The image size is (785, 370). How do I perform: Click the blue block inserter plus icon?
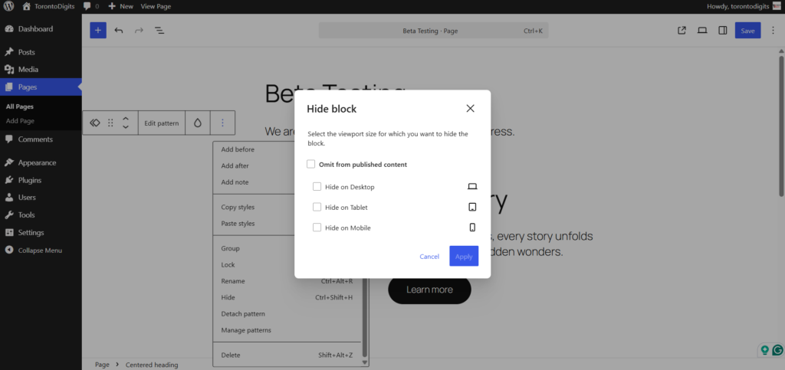(98, 31)
